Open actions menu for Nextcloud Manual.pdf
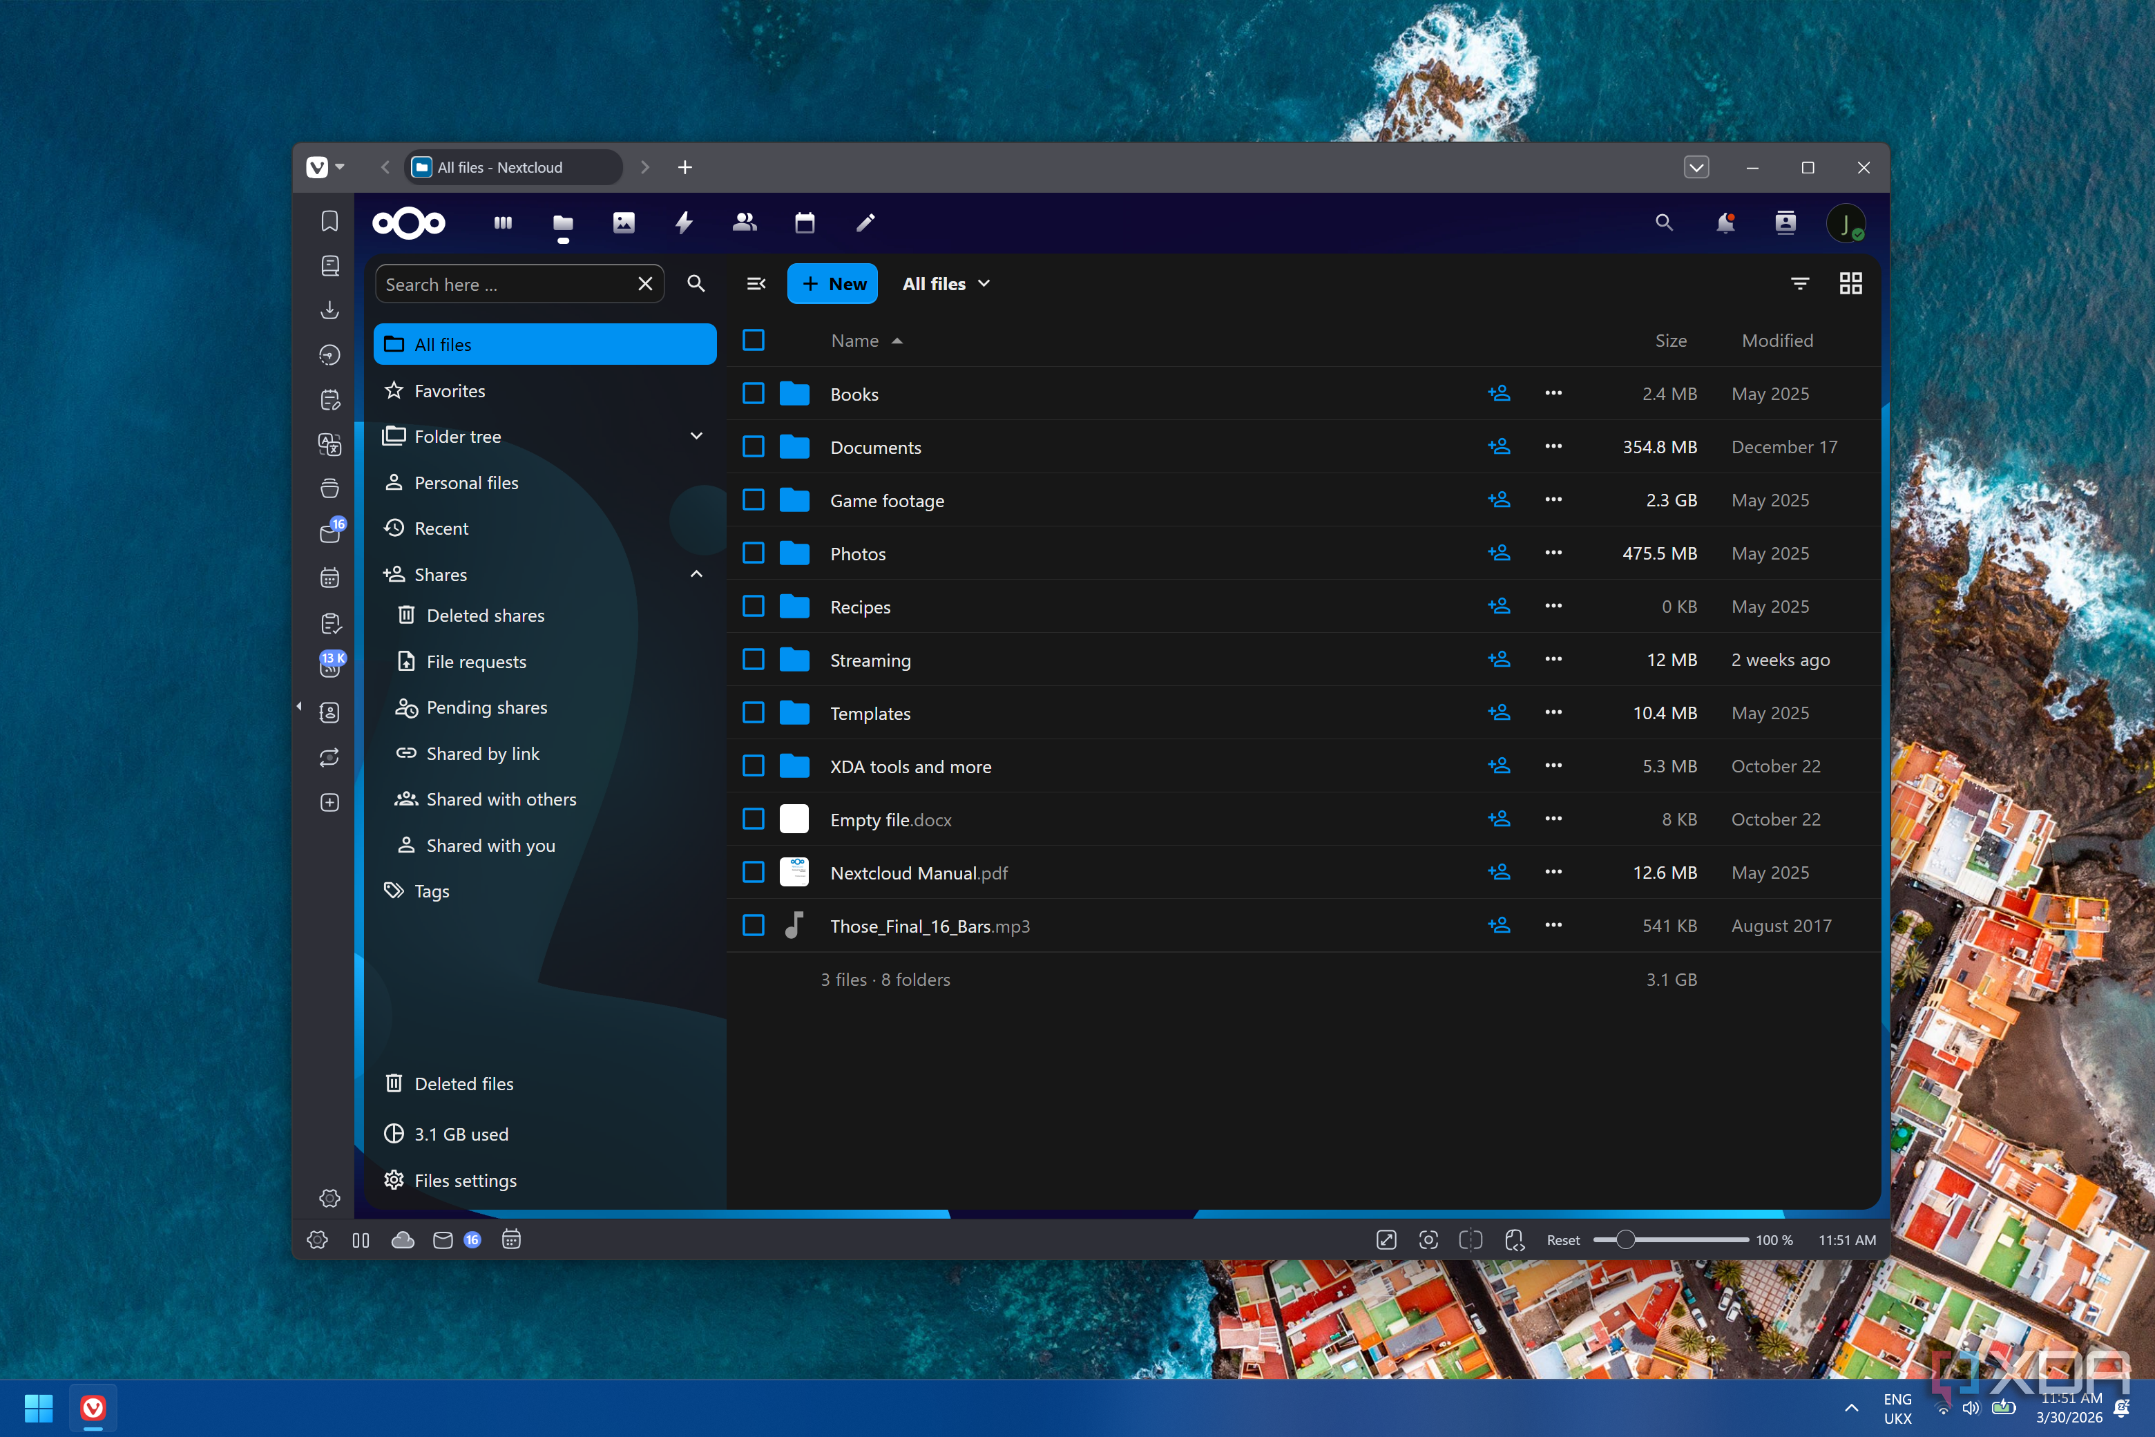The image size is (2155, 1437). (x=1553, y=872)
